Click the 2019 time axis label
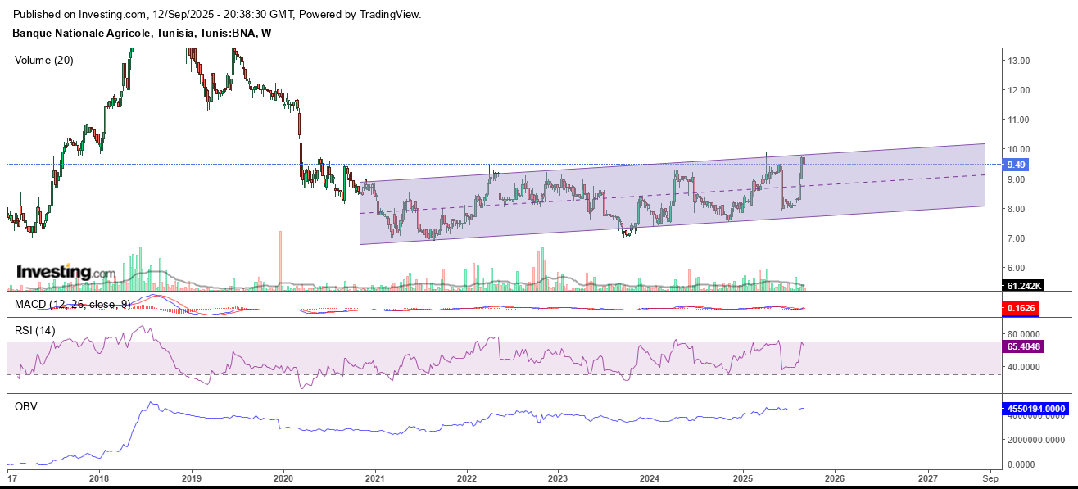The width and height of the screenshot is (1078, 489). pyautogui.click(x=191, y=478)
